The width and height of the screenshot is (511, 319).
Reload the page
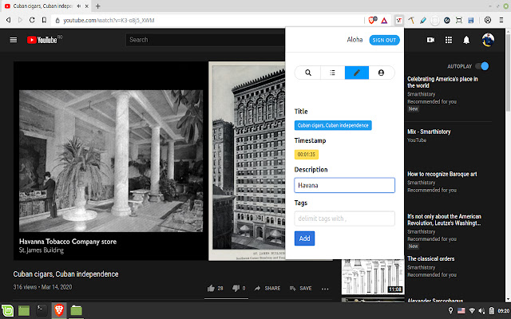click(x=32, y=20)
